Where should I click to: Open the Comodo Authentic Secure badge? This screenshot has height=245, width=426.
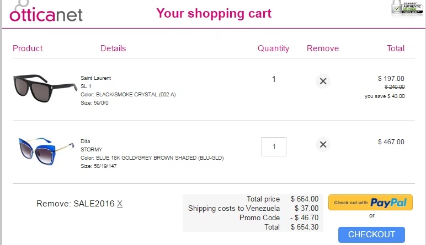tap(407, 8)
